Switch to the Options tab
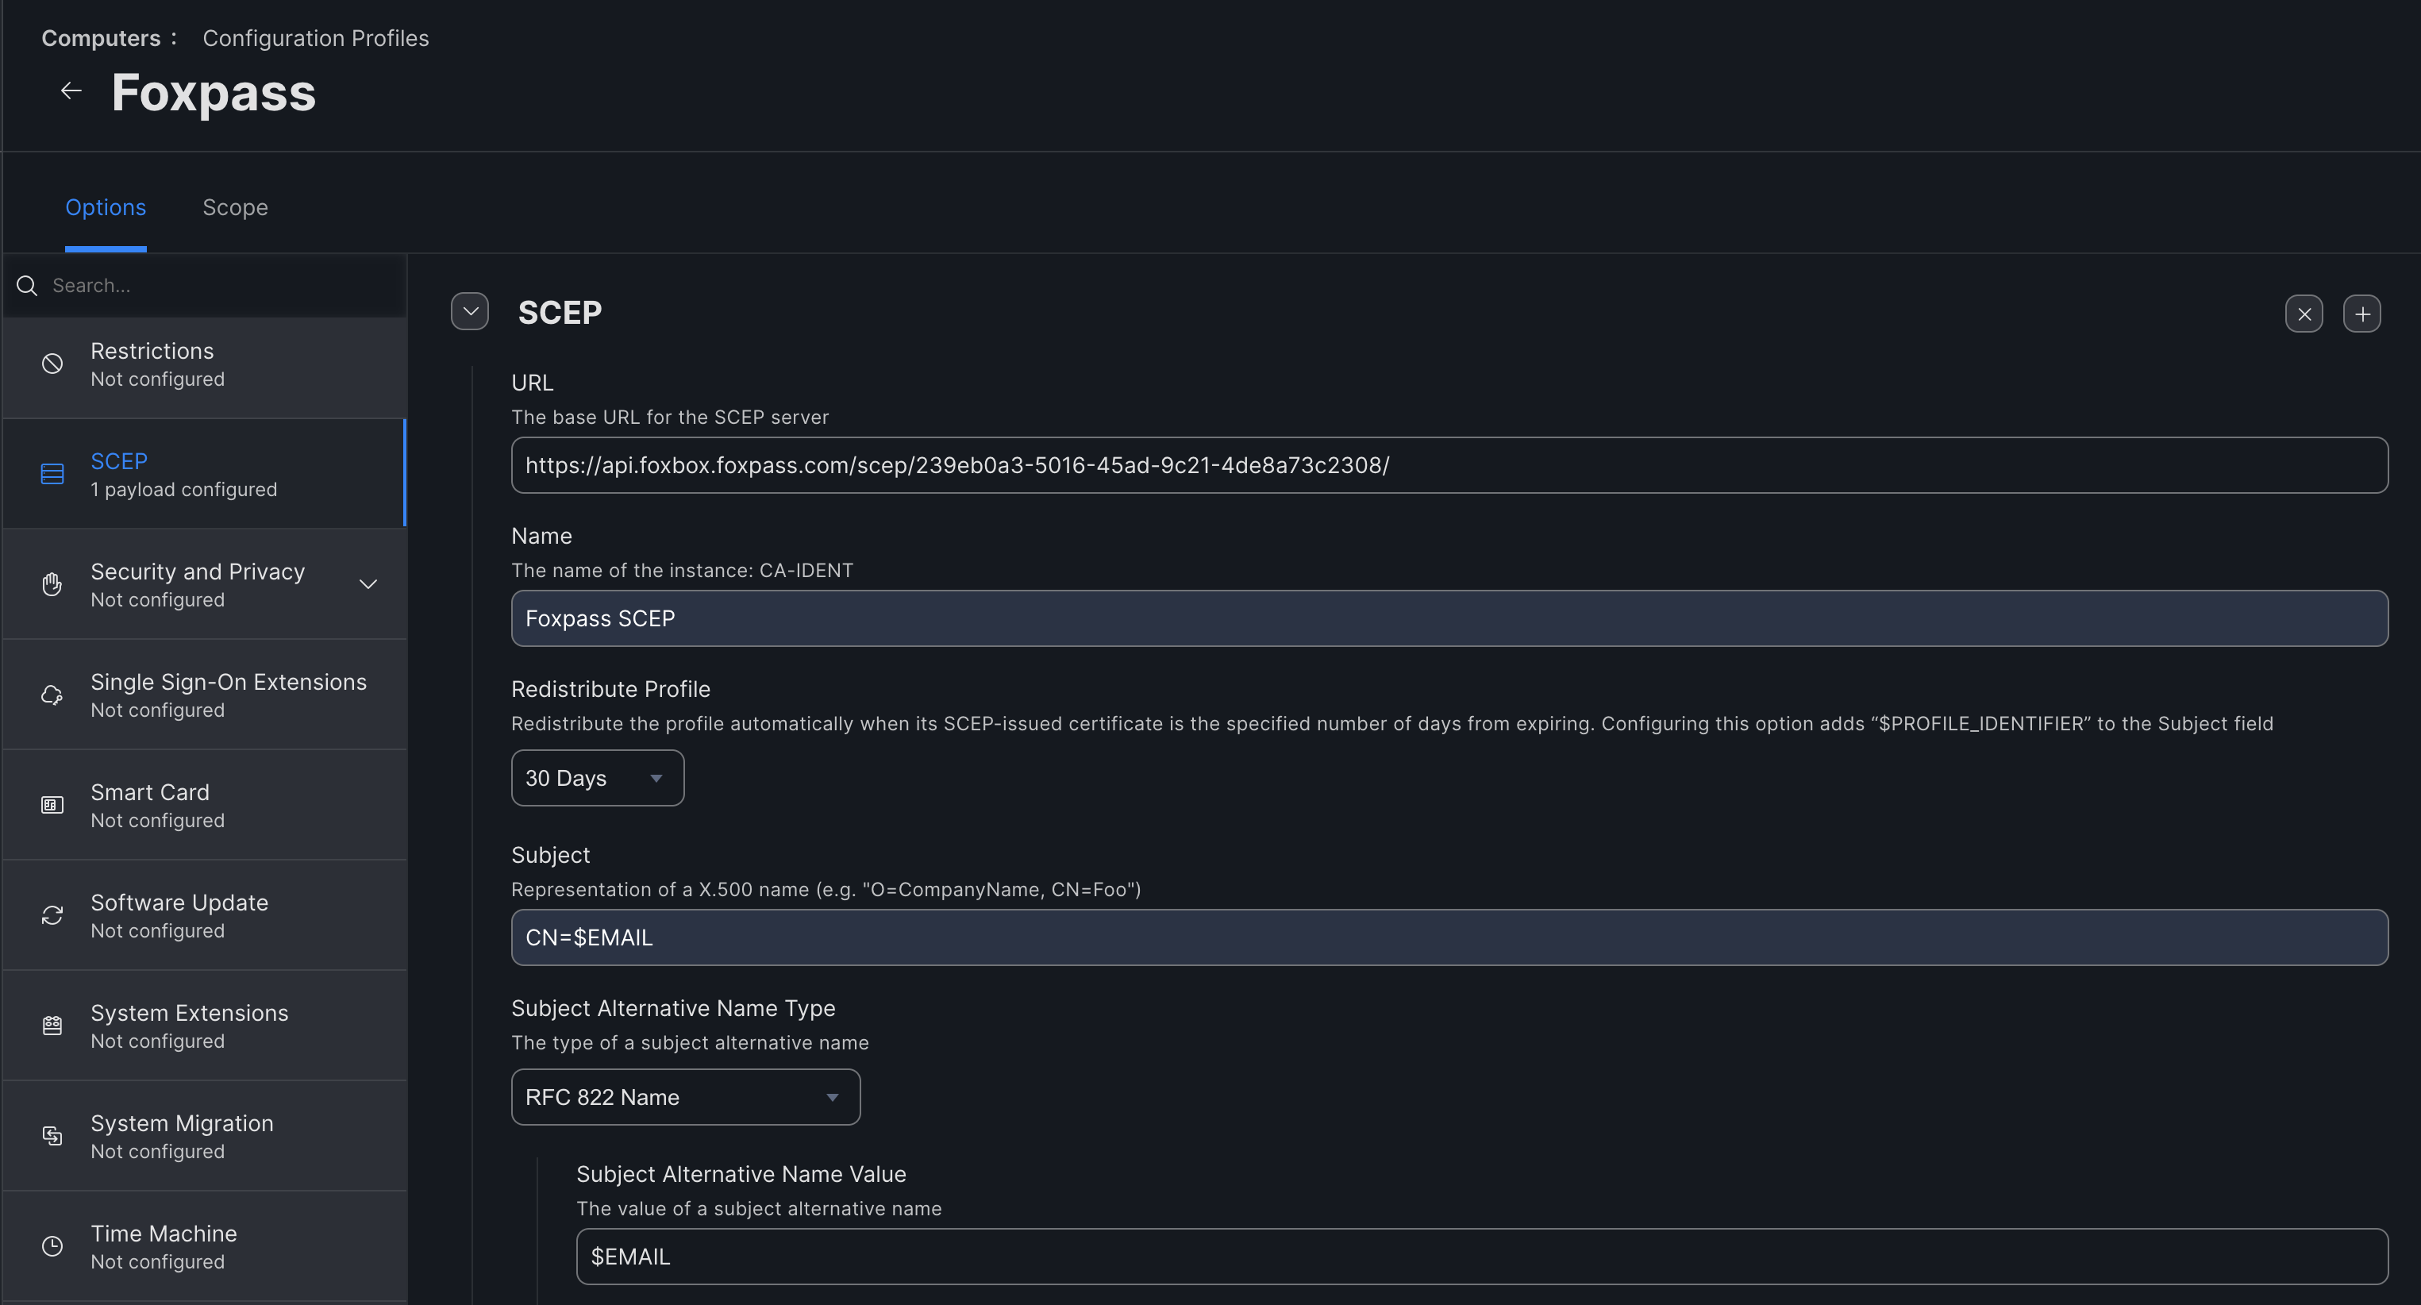2421x1305 pixels. tap(106, 206)
